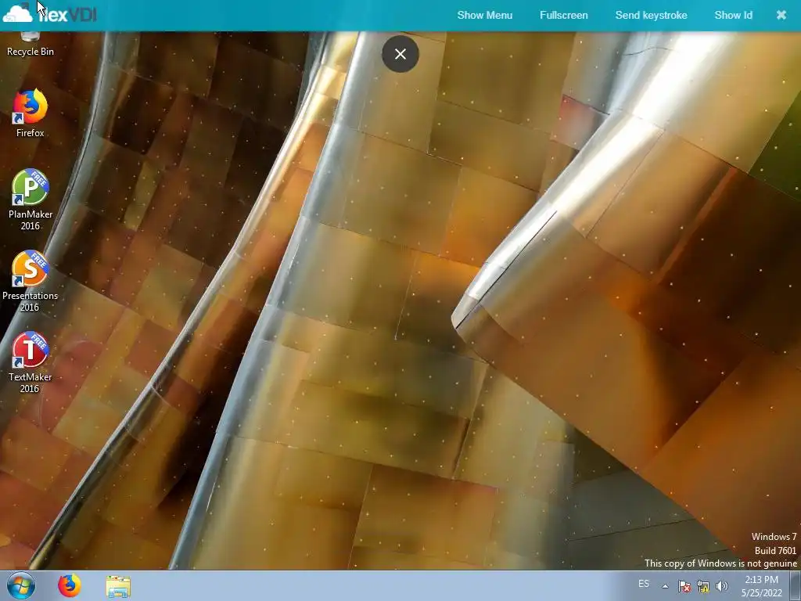
Task: Launch Firefox from the desktop shortcut
Action: (x=31, y=113)
